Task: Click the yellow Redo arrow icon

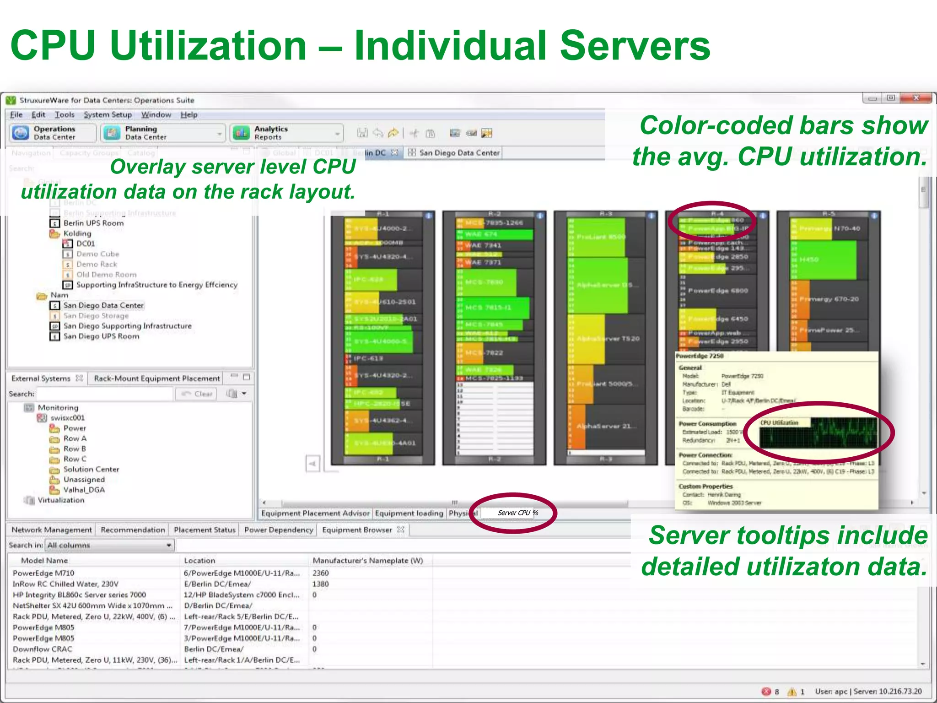Action: (x=393, y=133)
